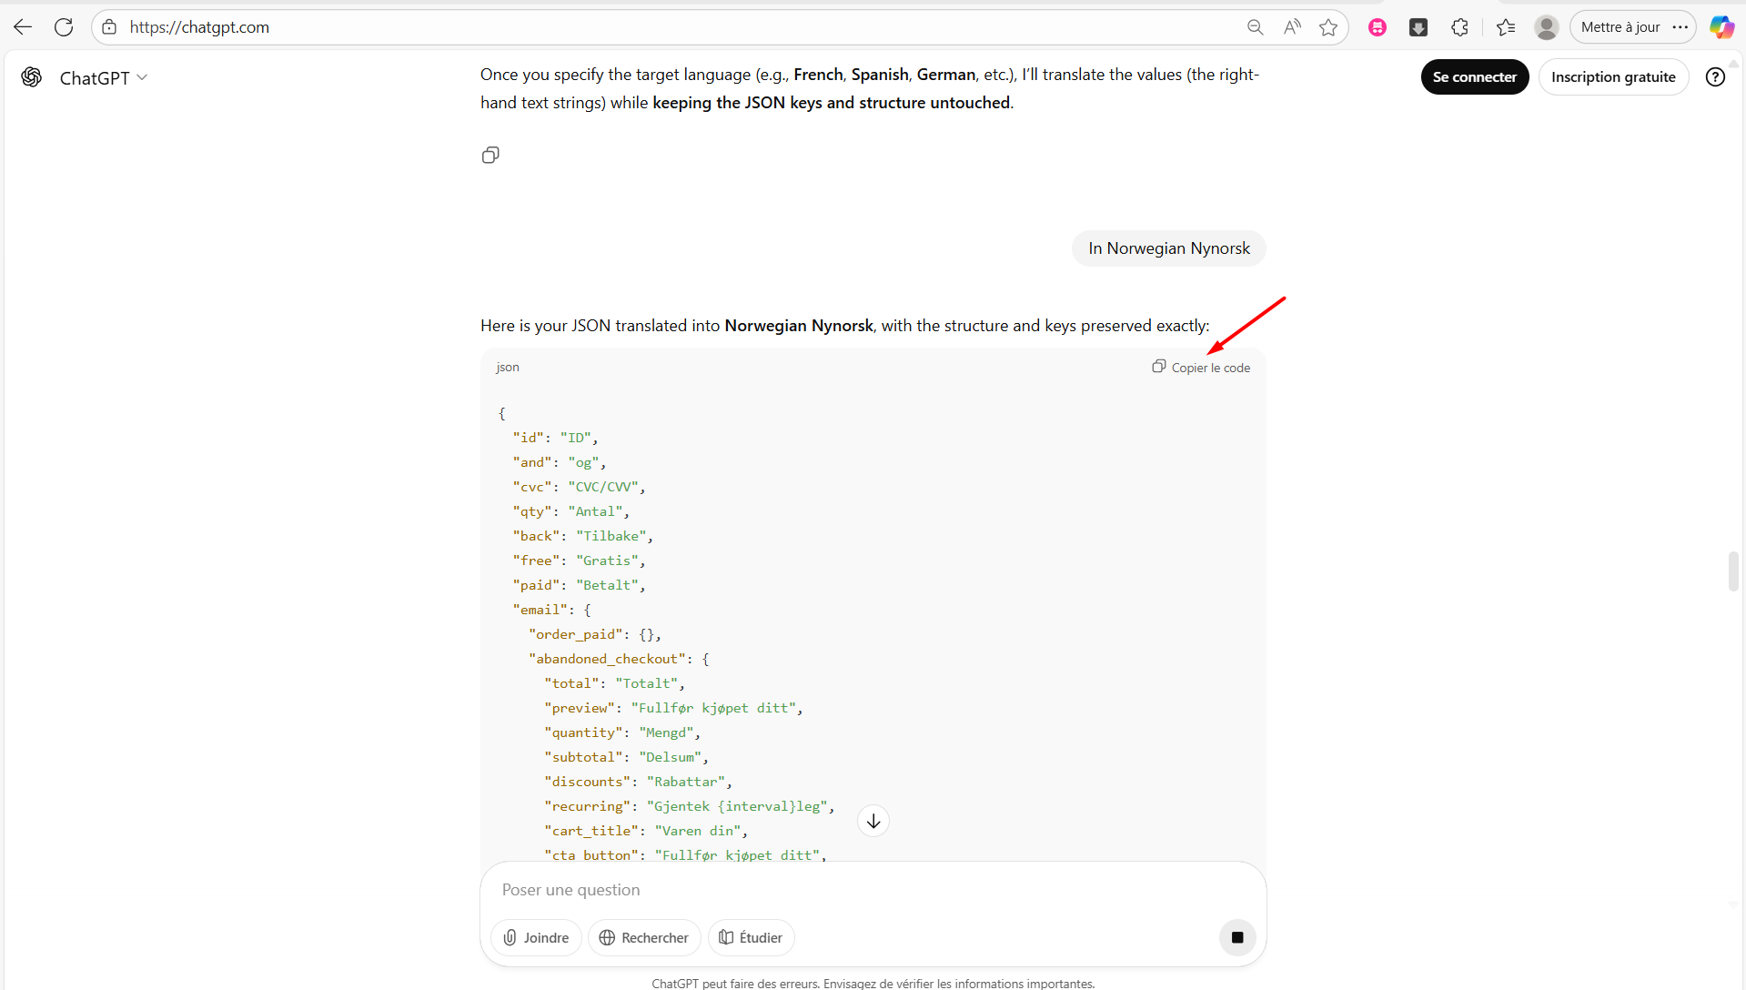Click the page vertical scrollbar thumb
This screenshot has width=1746, height=990.
pos(1733,571)
